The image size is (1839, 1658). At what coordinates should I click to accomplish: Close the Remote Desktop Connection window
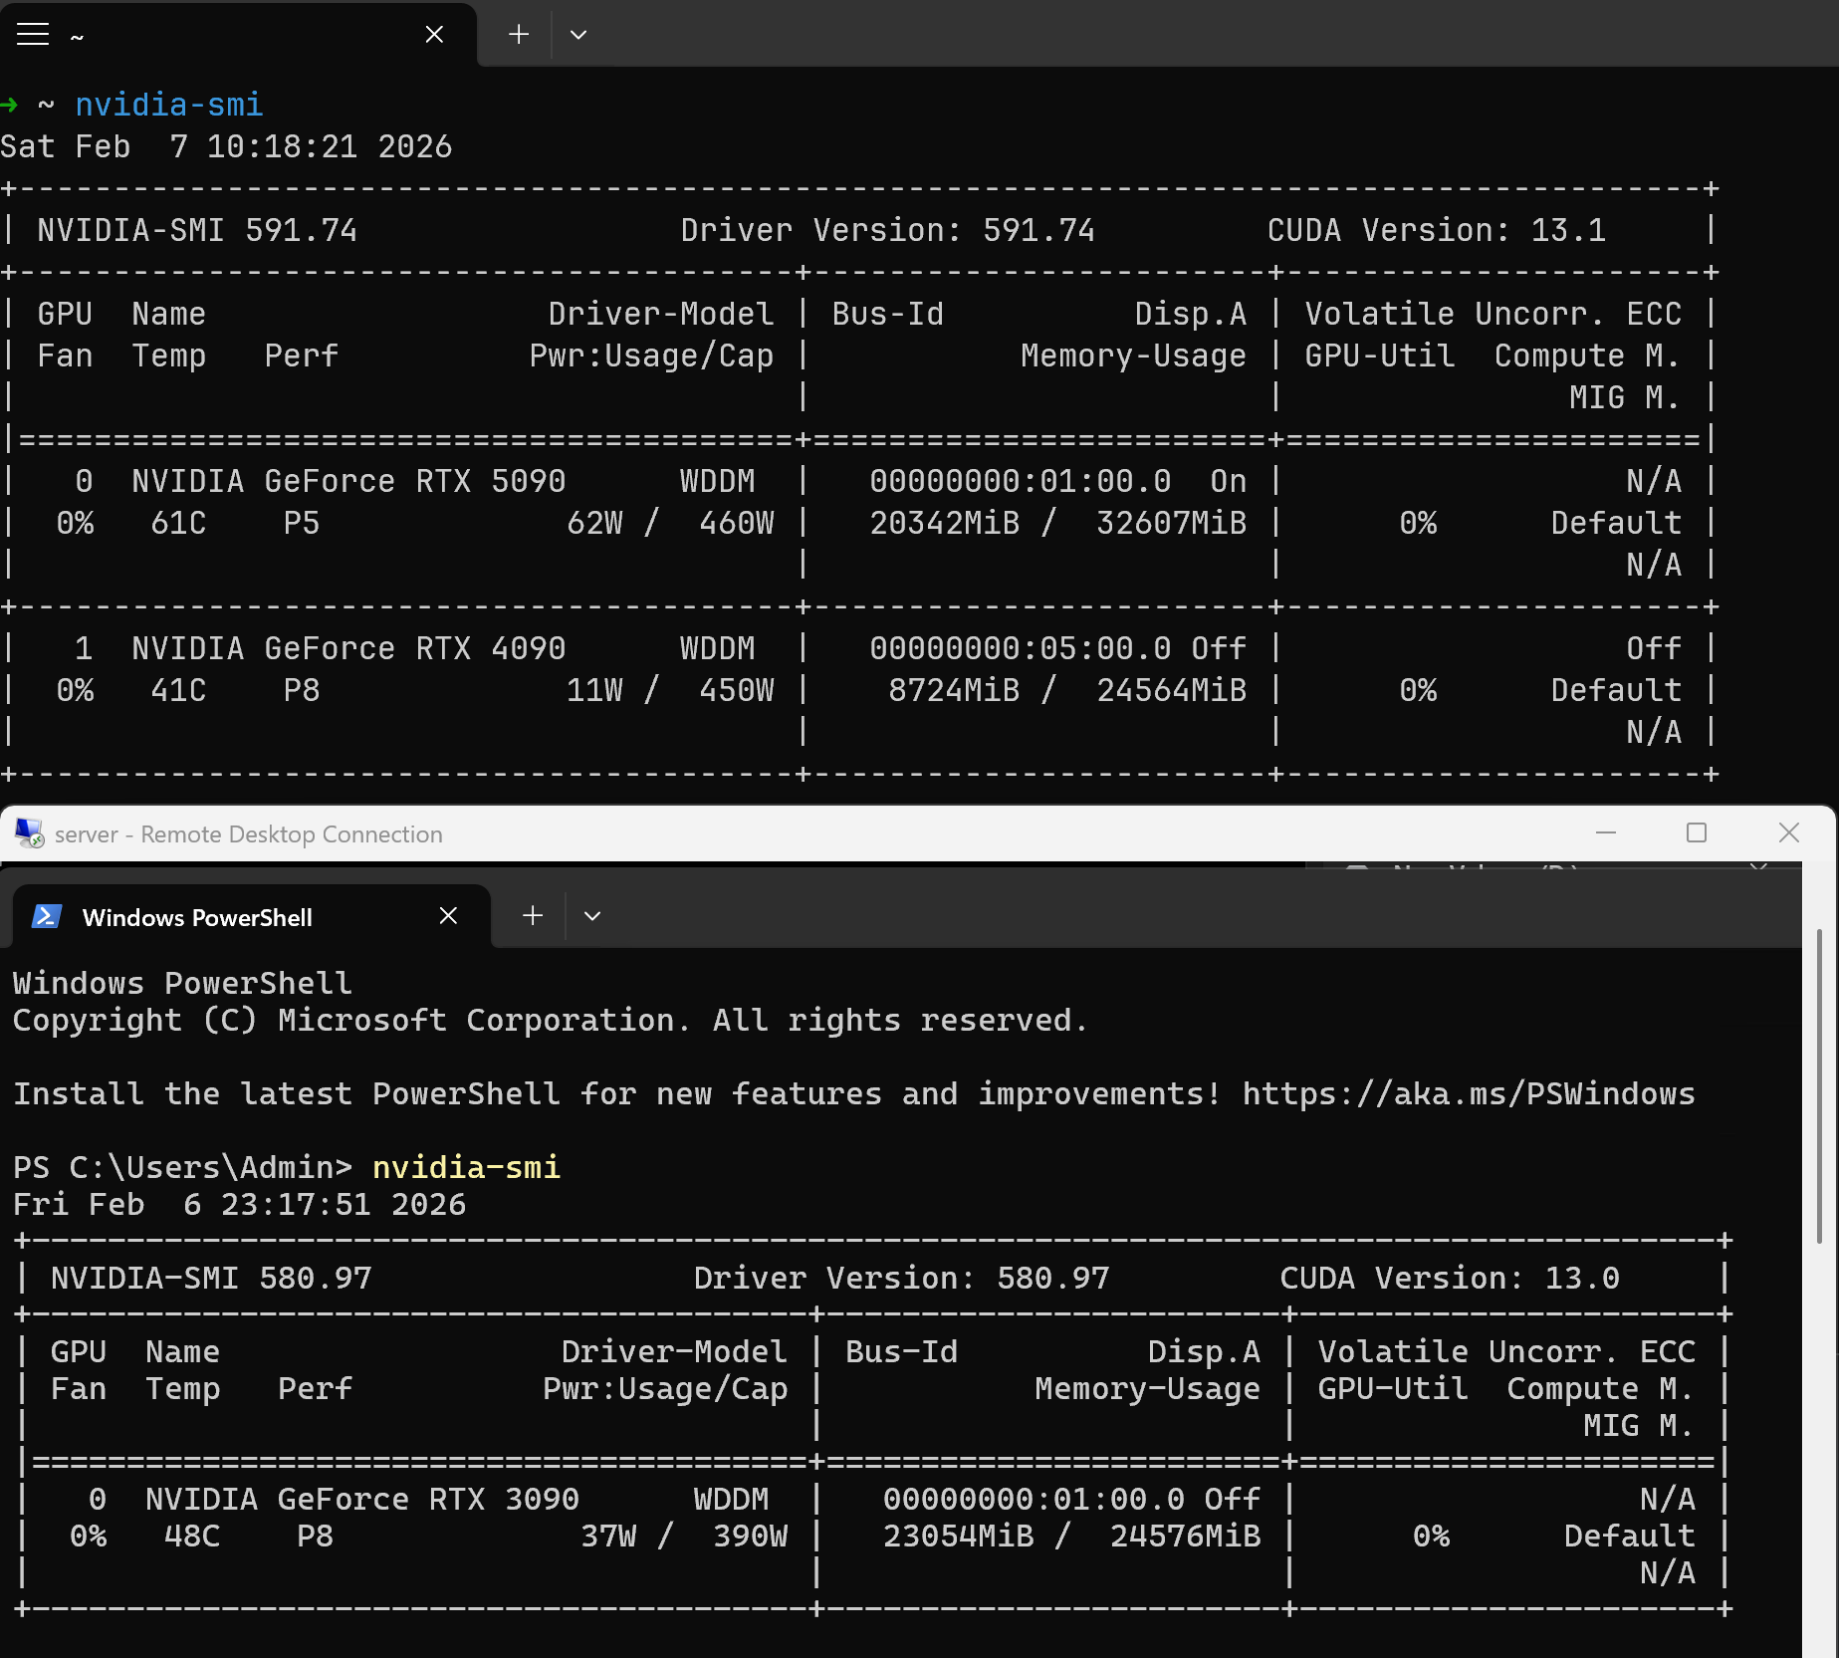(1788, 832)
